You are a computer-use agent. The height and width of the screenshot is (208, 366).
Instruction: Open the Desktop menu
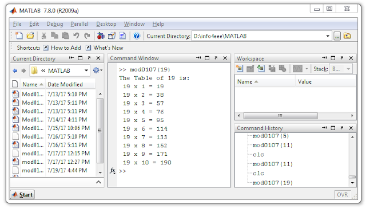click(x=106, y=24)
